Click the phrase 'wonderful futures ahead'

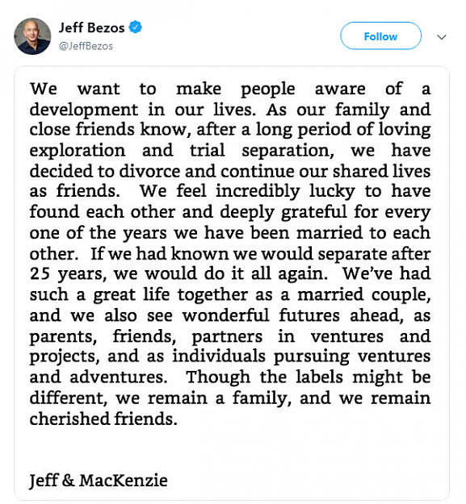[293, 315]
